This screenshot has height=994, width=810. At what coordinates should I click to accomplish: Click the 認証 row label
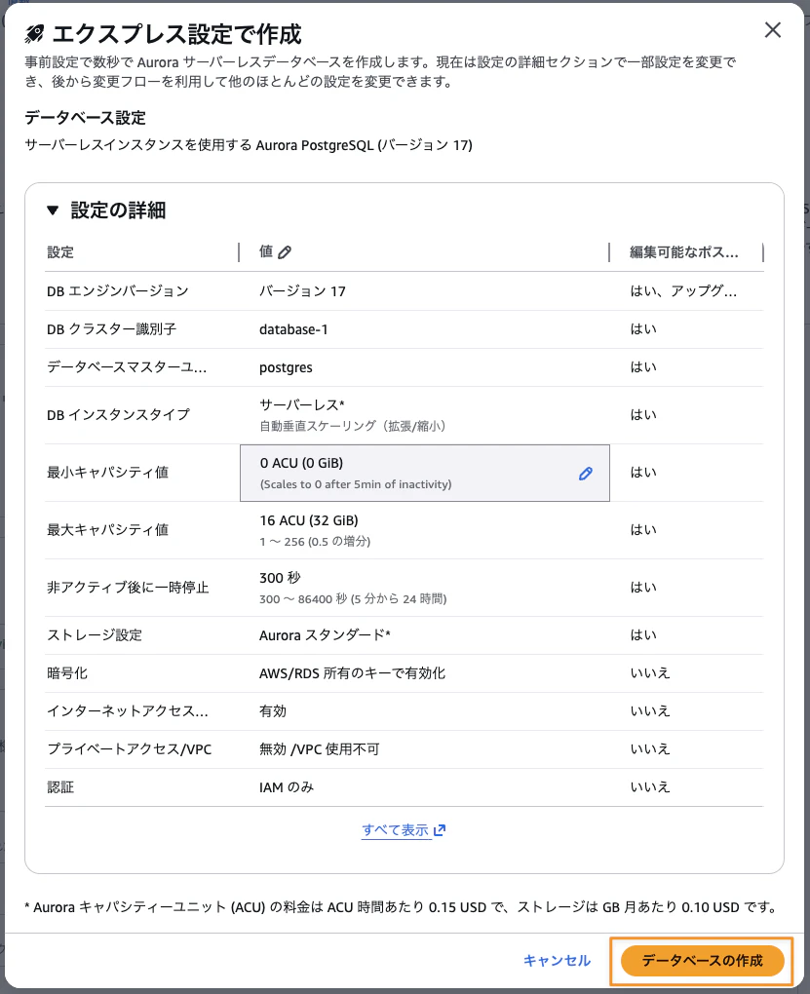(60, 787)
